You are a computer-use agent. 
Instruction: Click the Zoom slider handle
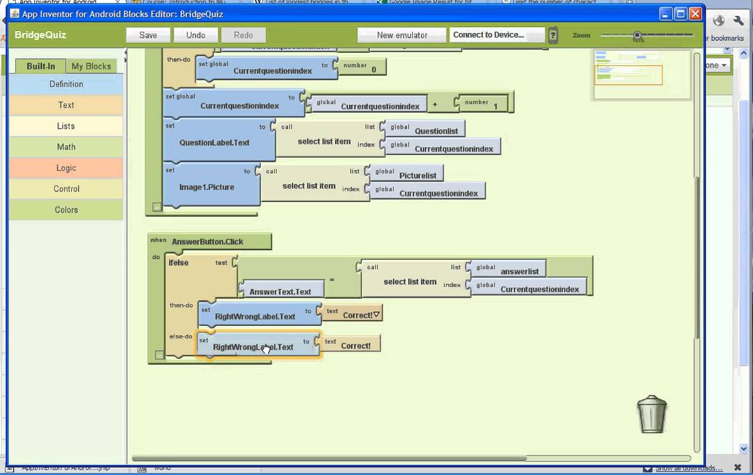(x=637, y=35)
